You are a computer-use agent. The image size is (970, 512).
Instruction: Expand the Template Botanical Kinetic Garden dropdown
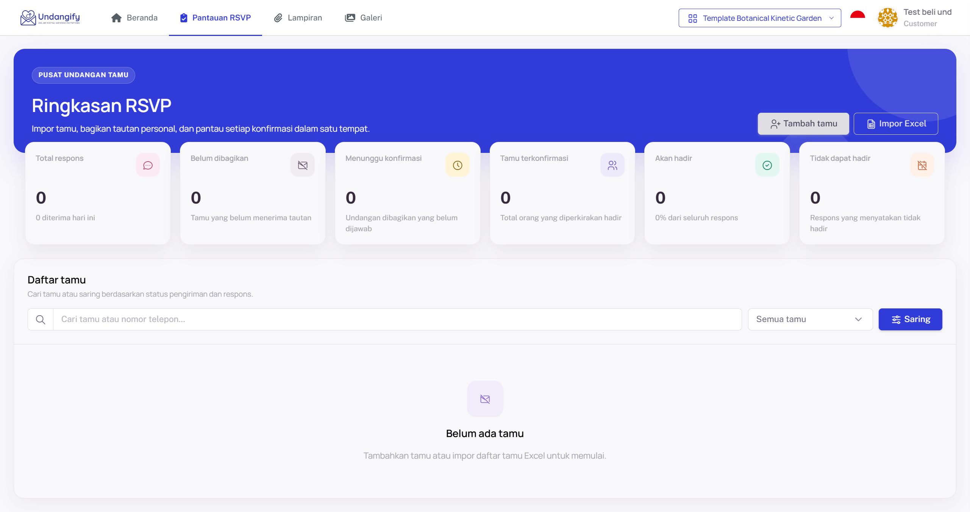760,18
